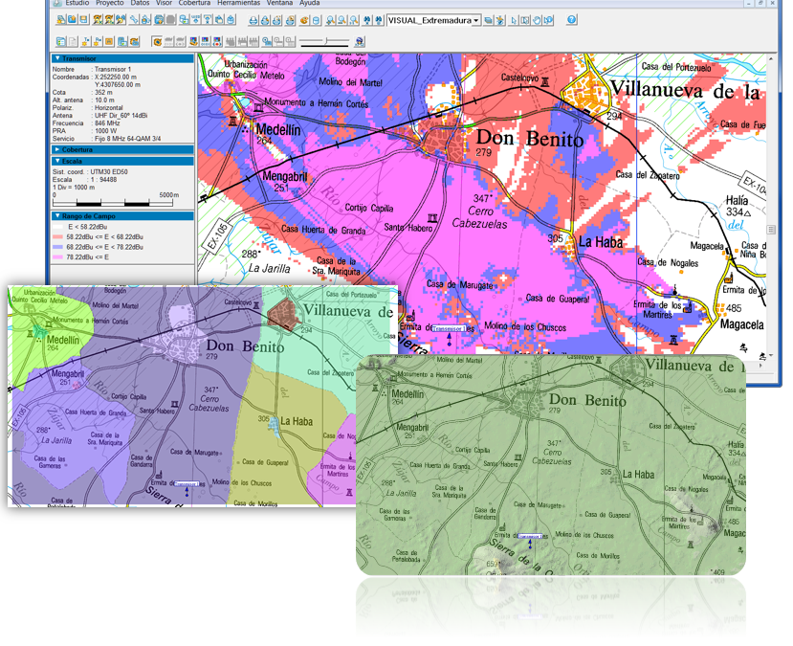Click the database cylinder icon
This screenshot has width=793, height=646.
click(316, 20)
